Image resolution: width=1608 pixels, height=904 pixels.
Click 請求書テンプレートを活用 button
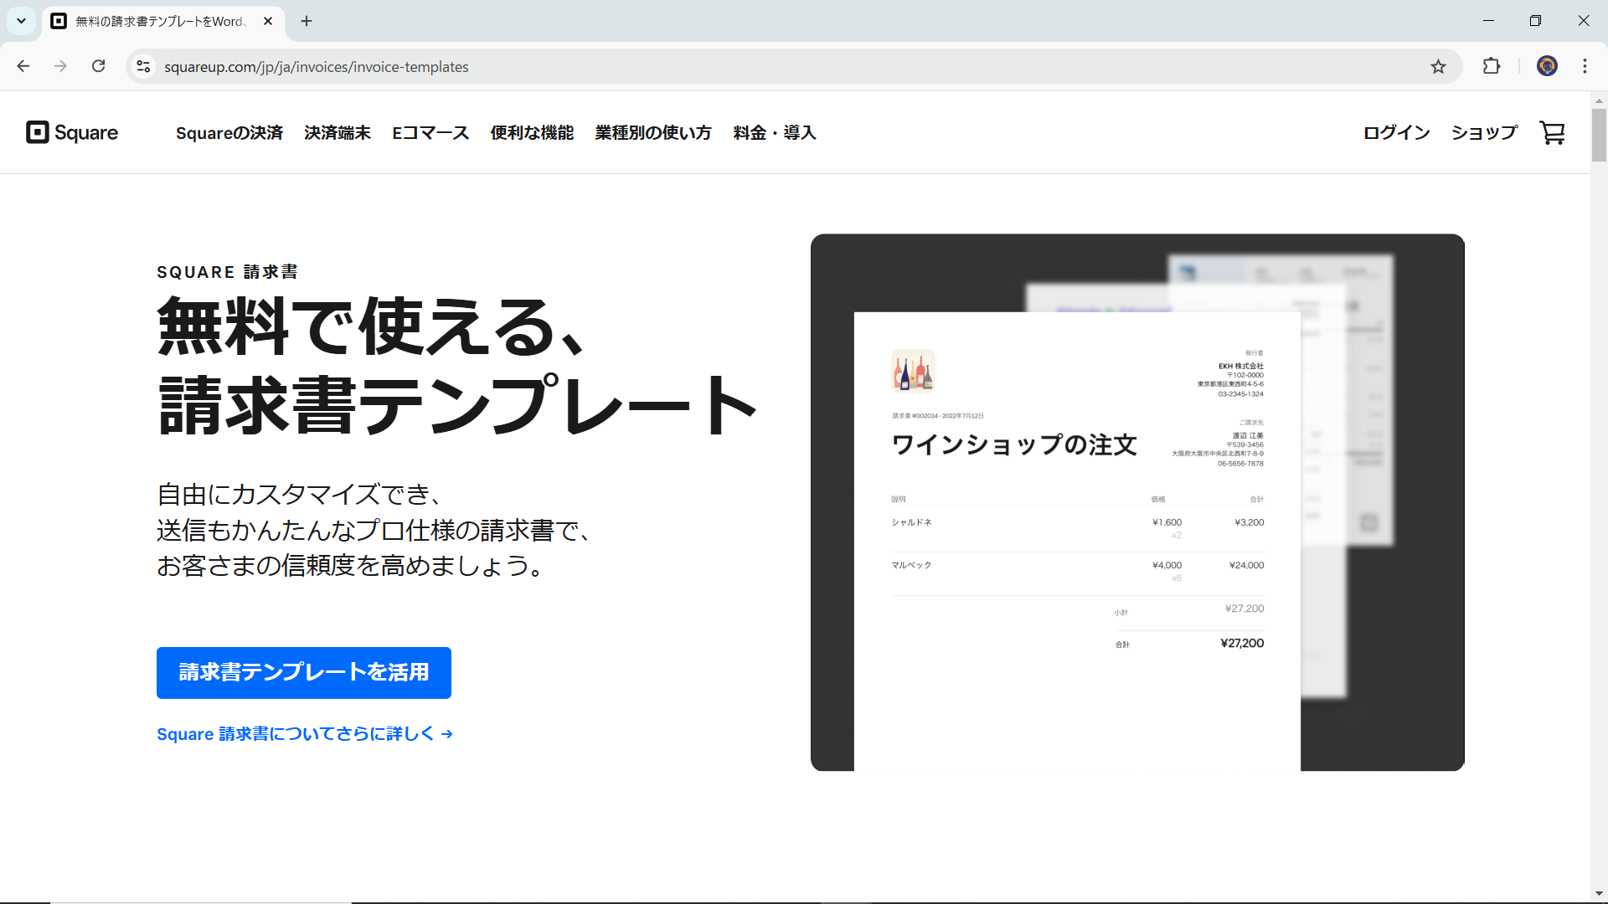point(304,673)
